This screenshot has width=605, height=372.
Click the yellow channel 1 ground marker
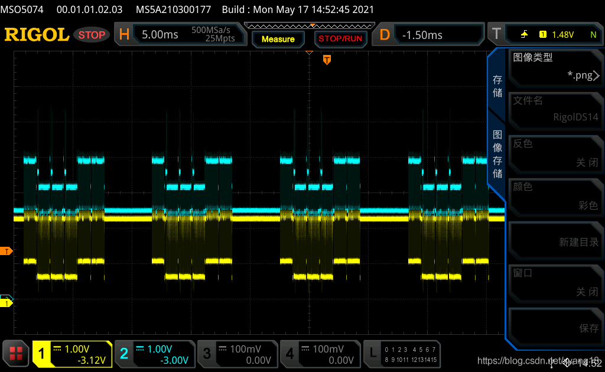pos(6,304)
